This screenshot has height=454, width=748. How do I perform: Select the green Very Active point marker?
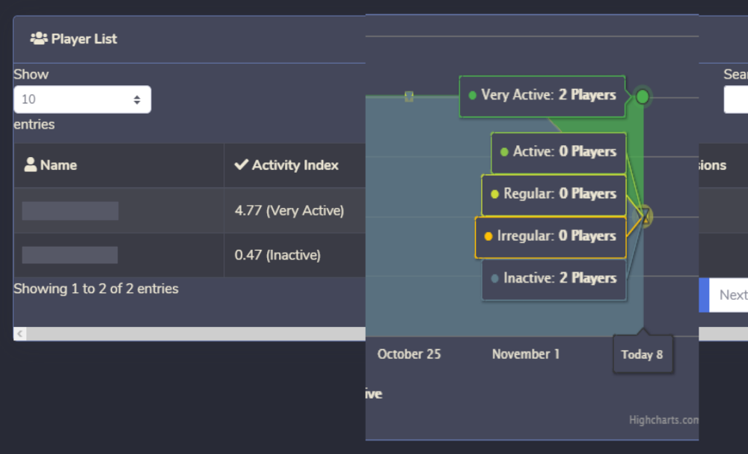[x=642, y=96]
